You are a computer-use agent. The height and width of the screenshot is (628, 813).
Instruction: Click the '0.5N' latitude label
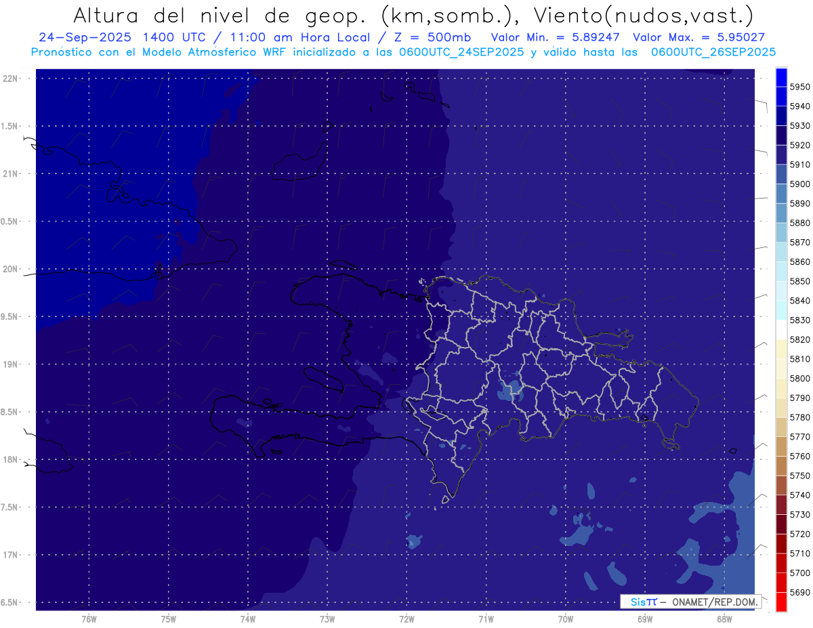coord(9,222)
